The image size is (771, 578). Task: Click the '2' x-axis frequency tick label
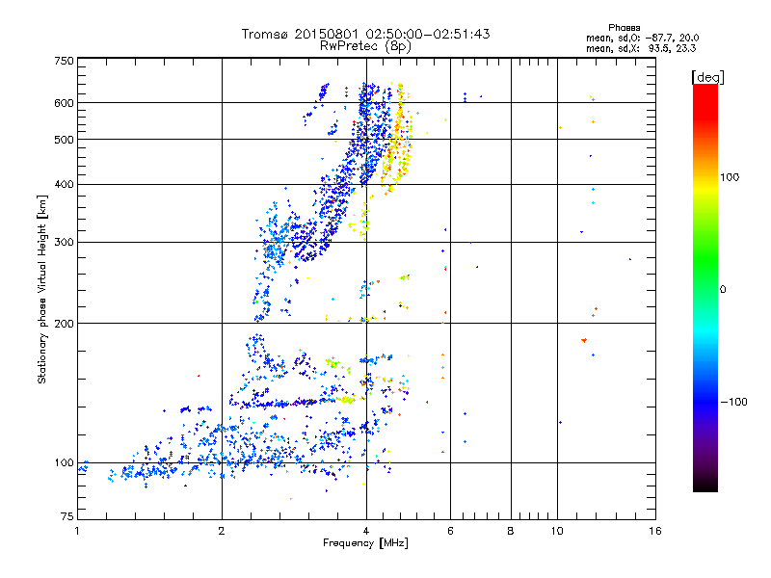(x=222, y=531)
